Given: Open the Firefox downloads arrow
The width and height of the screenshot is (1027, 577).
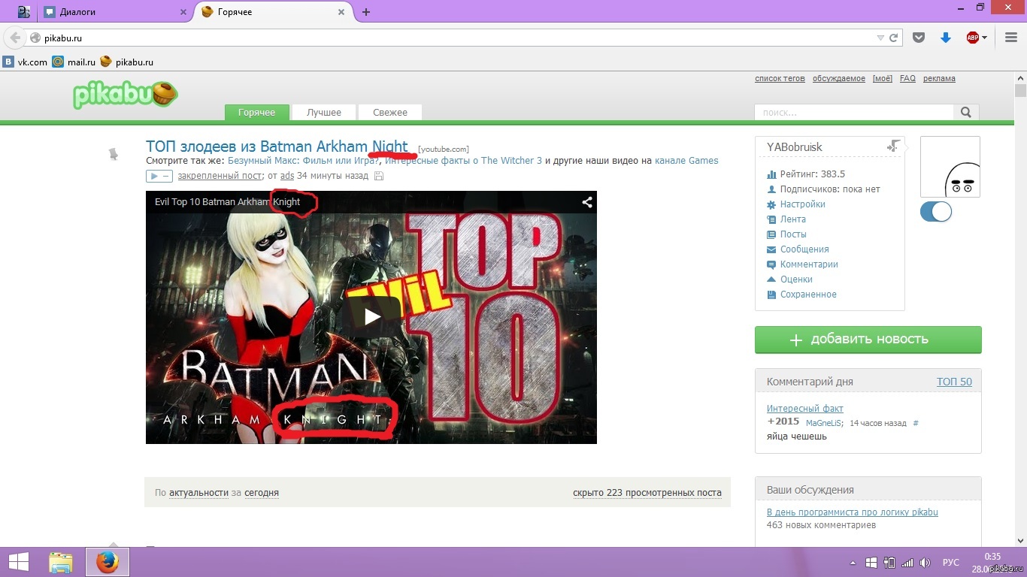Looking at the screenshot, I should click(946, 38).
